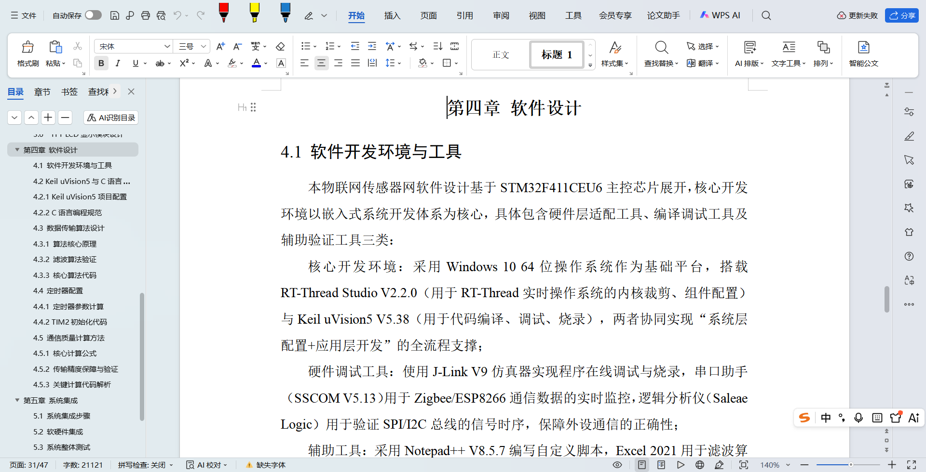
Task: Click the Redo arrow icon
Action: pos(201,15)
